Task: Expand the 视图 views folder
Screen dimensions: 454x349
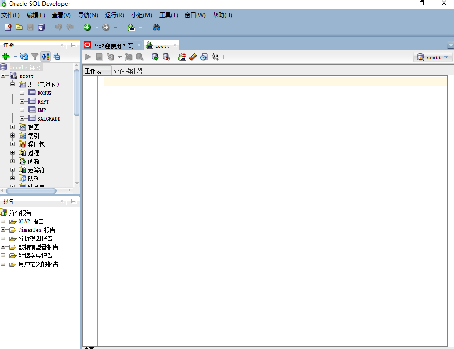Action: [x=13, y=127]
